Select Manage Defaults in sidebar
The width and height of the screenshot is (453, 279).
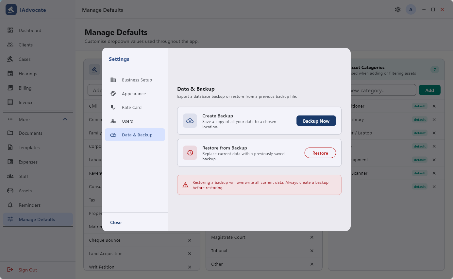click(x=38, y=219)
